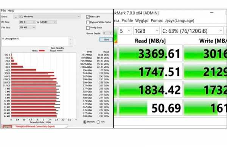Click the Test Results heading
The width and height of the screenshot is (227, 147).
click(x=57, y=48)
